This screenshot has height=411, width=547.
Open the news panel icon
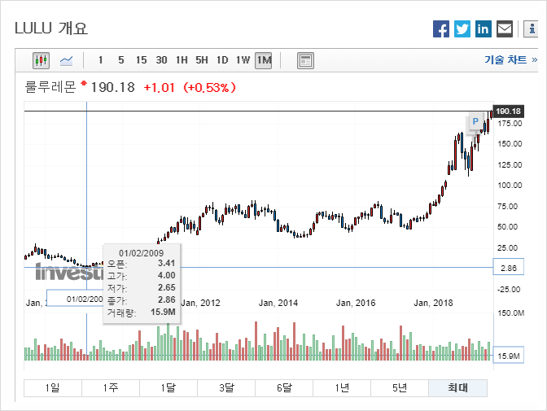tap(305, 61)
